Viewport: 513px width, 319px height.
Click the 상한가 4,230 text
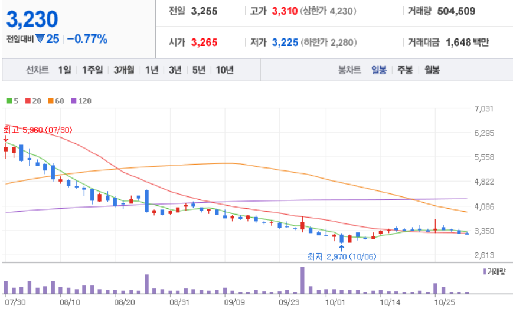[328, 11]
